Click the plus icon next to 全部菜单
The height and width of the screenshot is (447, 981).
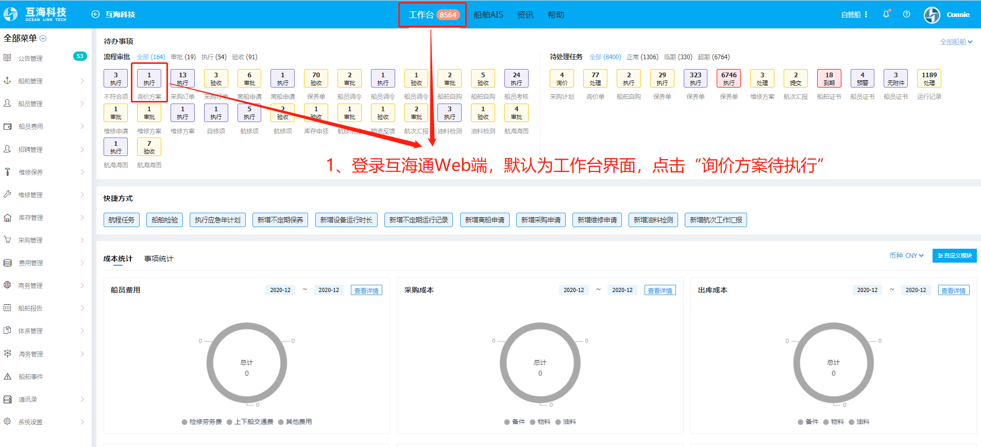point(43,38)
